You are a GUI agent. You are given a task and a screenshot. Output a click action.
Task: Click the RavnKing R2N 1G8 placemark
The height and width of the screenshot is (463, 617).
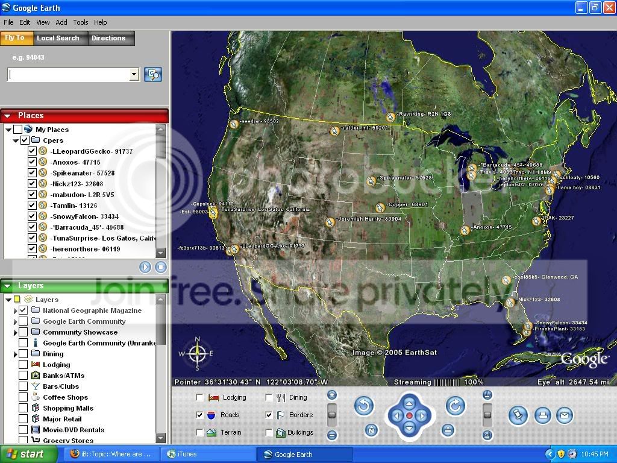pos(390,118)
